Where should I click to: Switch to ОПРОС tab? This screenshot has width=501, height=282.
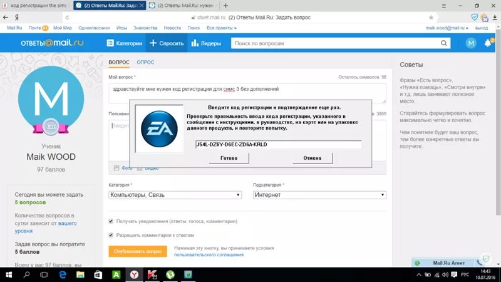click(x=145, y=62)
